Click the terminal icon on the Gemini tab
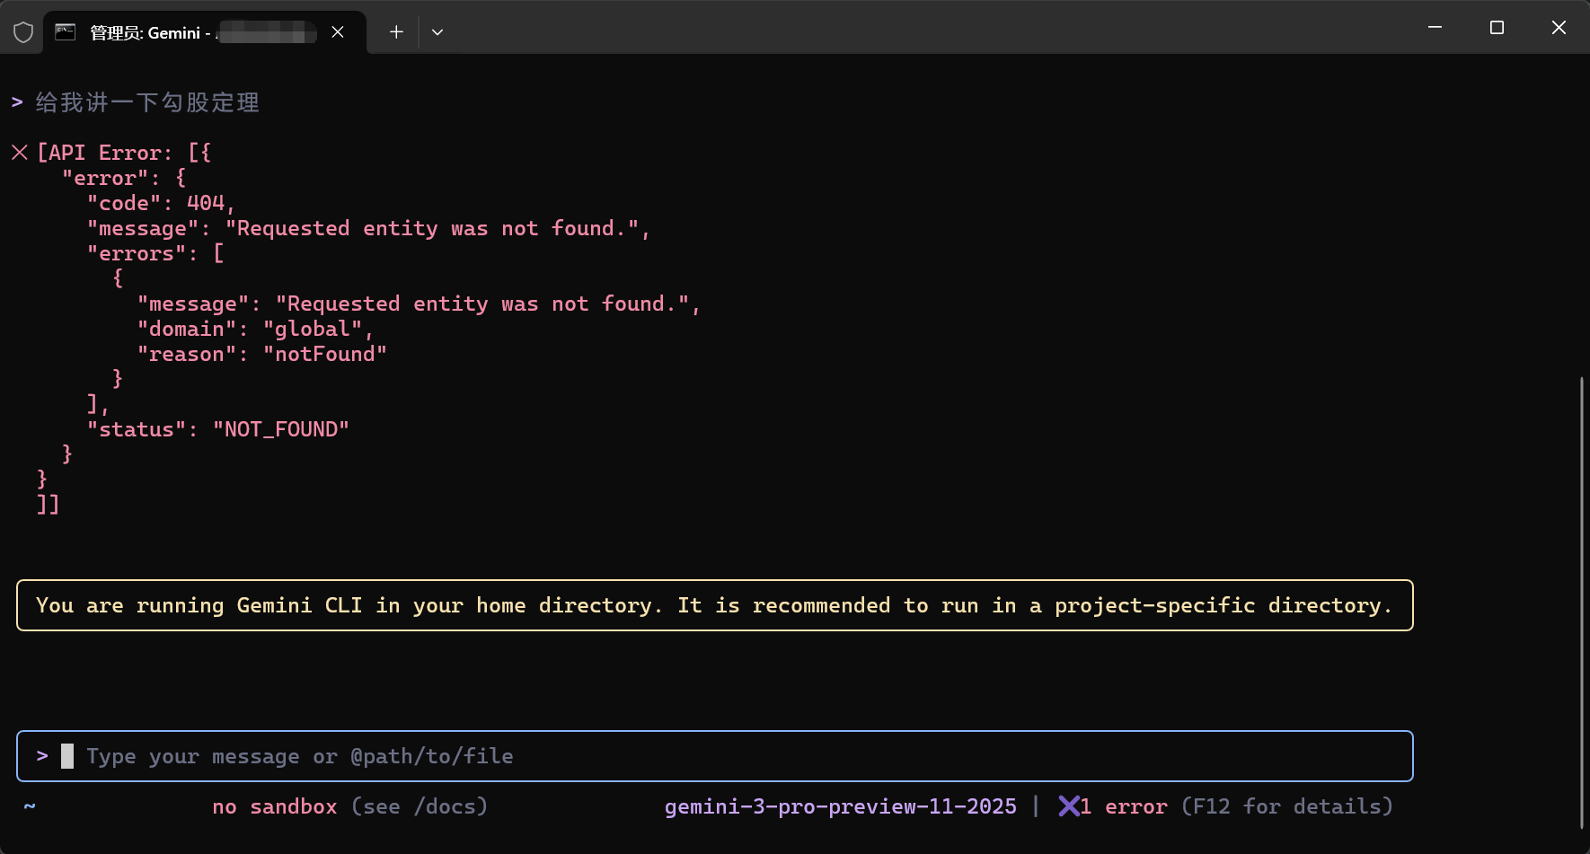Screen dimensions: 1590x854 point(64,31)
